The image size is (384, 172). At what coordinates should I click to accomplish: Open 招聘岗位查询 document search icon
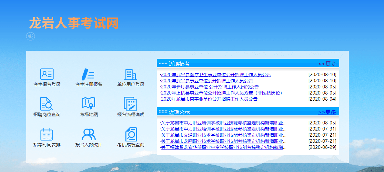pos(46,104)
